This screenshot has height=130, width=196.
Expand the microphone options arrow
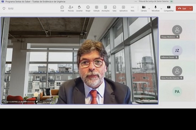click(x=161, y=8)
